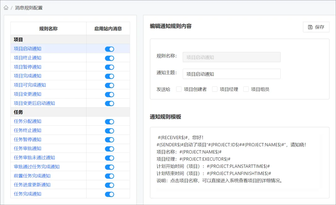Focus the 通知主题 input field
Image resolution: width=336 pixels, height=205 pixels.
click(231, 74)
